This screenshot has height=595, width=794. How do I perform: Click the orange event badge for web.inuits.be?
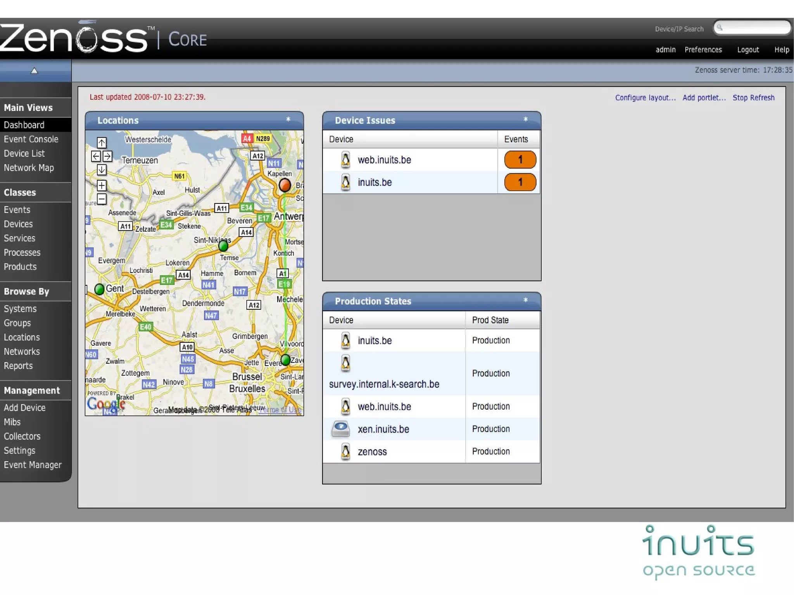coord(520,160)
